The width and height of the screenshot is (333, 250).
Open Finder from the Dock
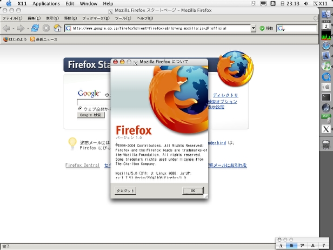pyautogui.click(x=326, y=14)
